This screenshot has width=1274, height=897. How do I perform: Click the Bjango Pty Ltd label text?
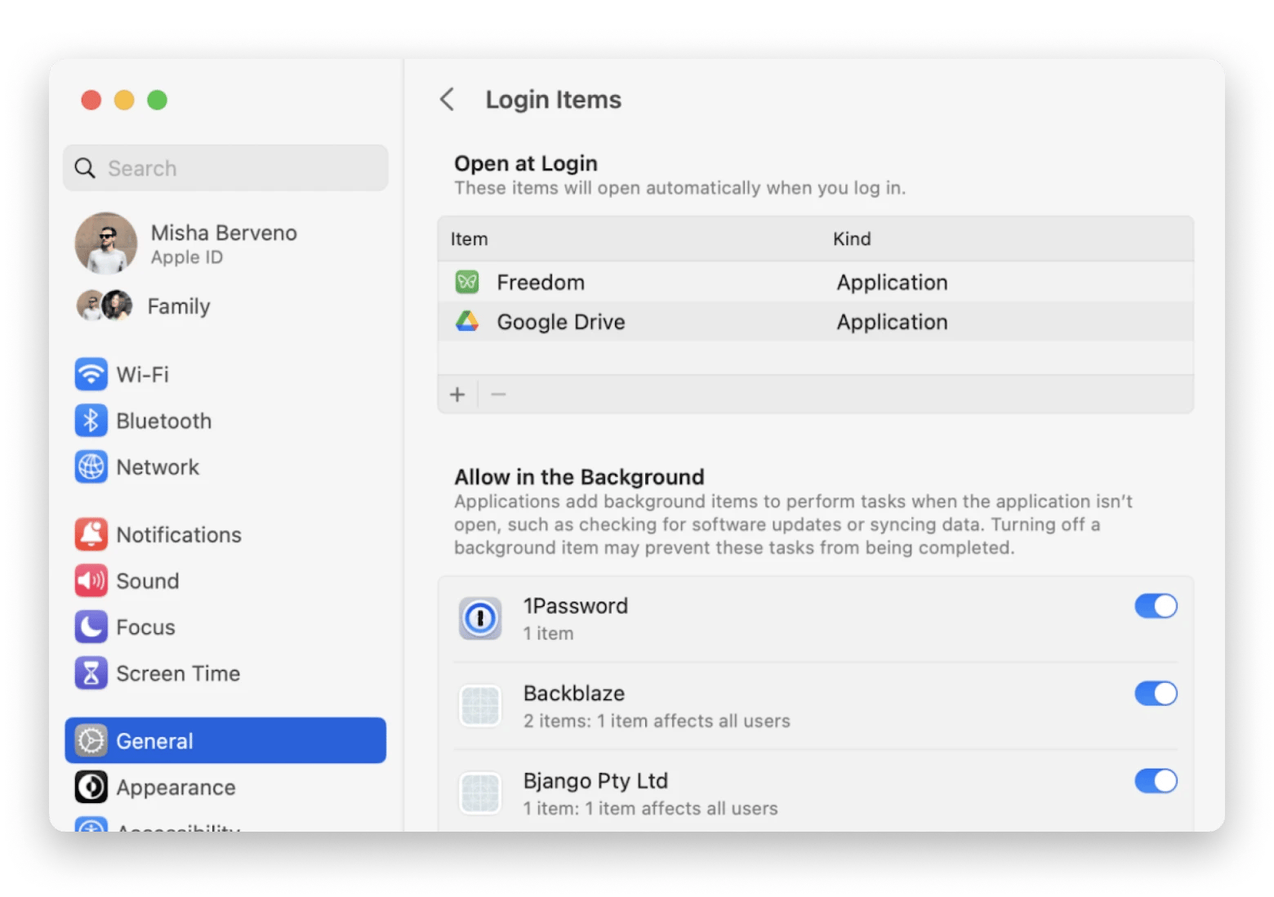pos(595,781)
